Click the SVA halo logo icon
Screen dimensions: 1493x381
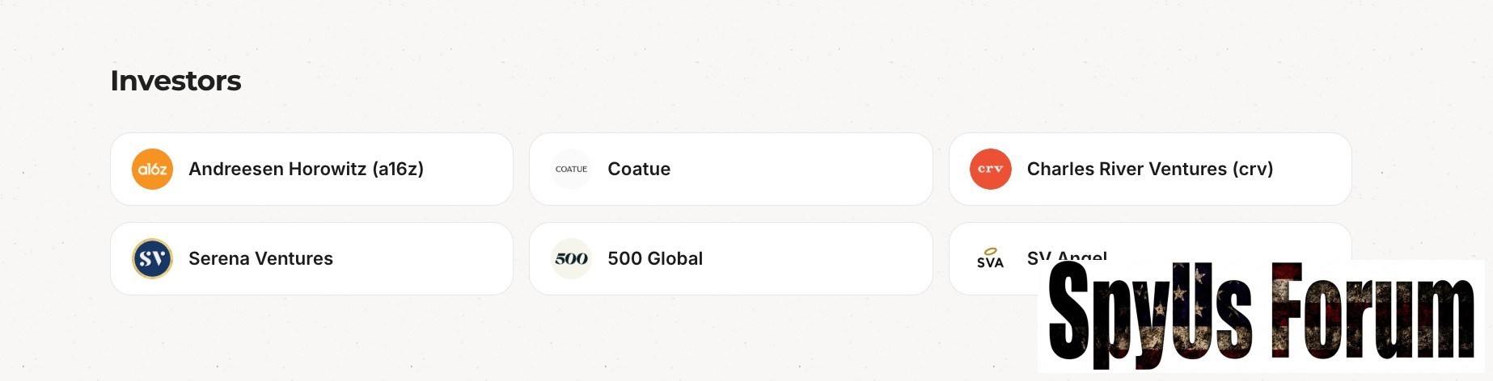pyautogui.click(x=990, y=258)
